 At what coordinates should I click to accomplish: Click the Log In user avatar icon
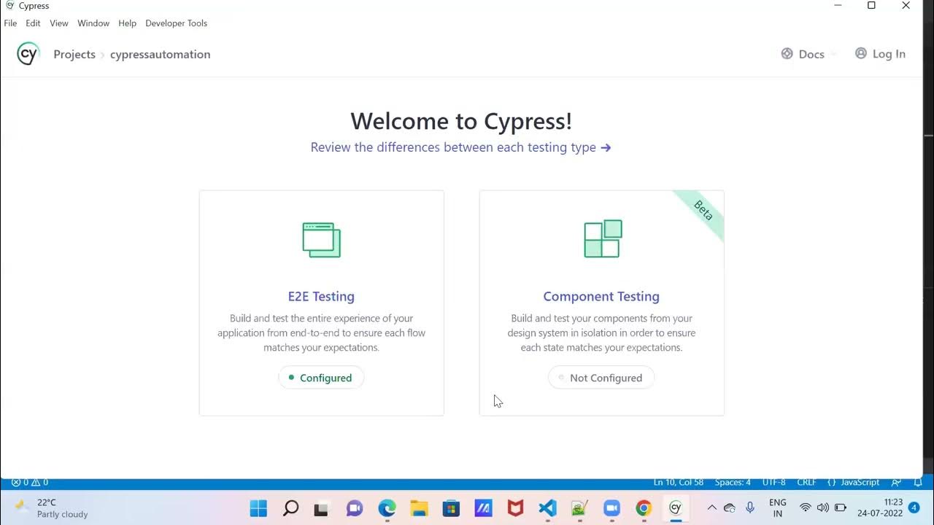861,53
